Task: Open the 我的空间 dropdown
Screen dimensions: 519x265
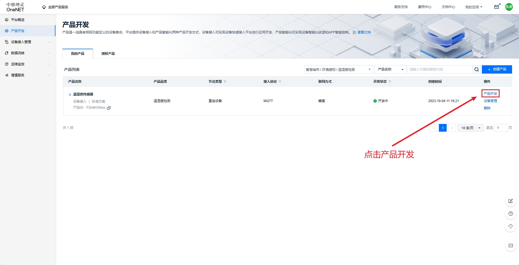Action: click(474, 7)
